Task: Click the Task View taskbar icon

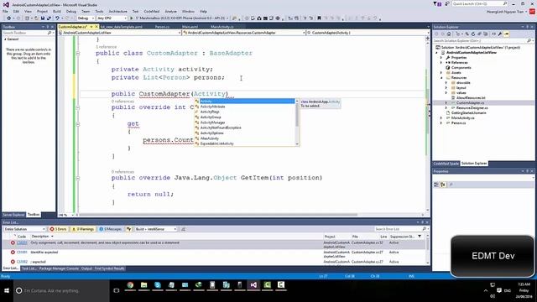Action: [x=117, y=291]
